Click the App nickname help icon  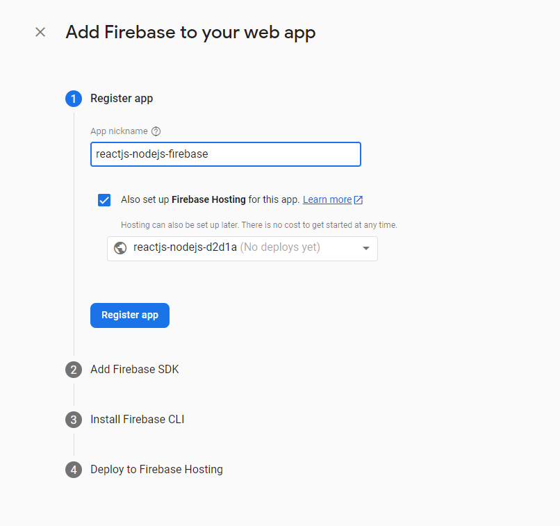click(156, 131)
